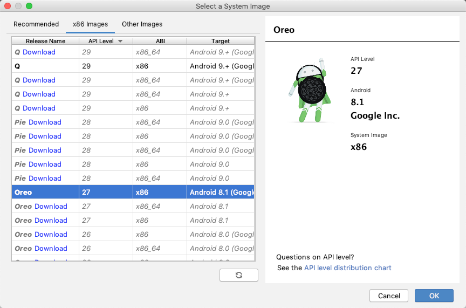Download Oreo API 27 x86_64 image

[x=51, y=207]
